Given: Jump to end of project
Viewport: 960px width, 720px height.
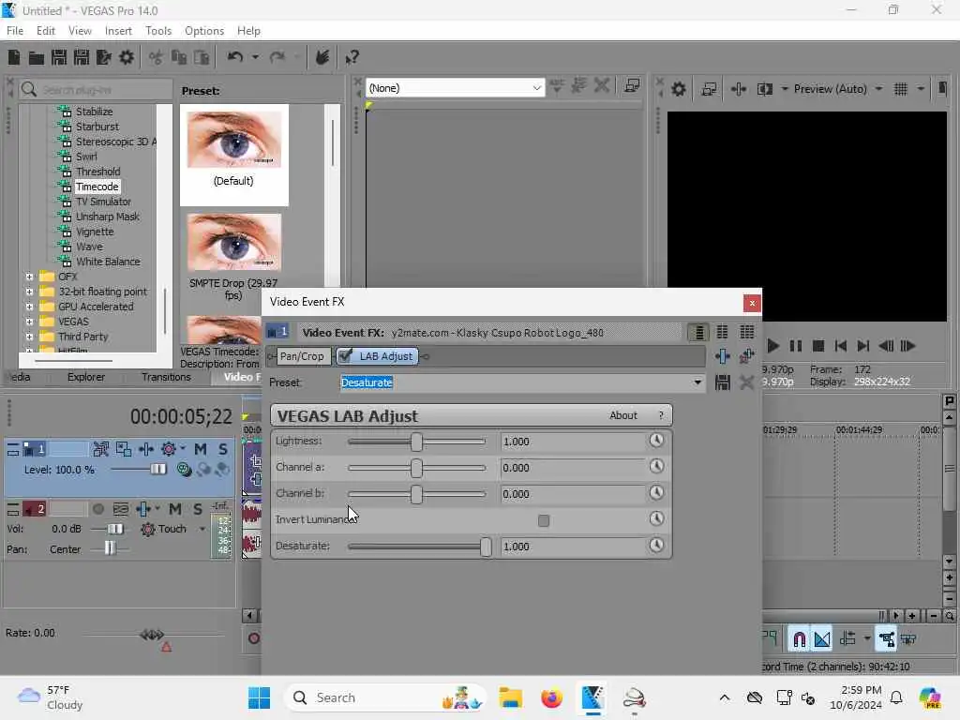Looking at the screenshot, I should pos(863,346).
